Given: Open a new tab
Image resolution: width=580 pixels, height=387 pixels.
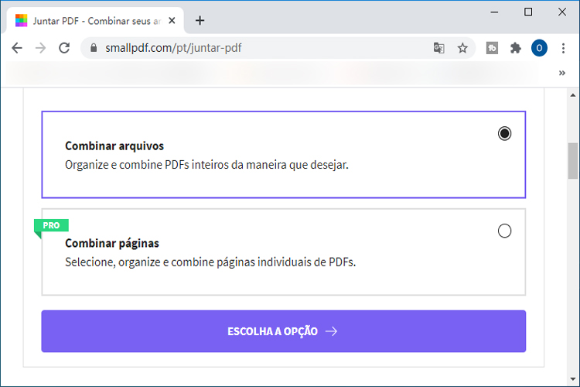Looking at the screenshot, I should tap(200, 21).
